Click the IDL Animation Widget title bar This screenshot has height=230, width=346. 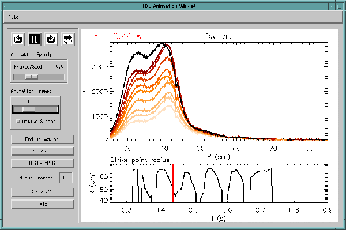[x=170, y=6]
